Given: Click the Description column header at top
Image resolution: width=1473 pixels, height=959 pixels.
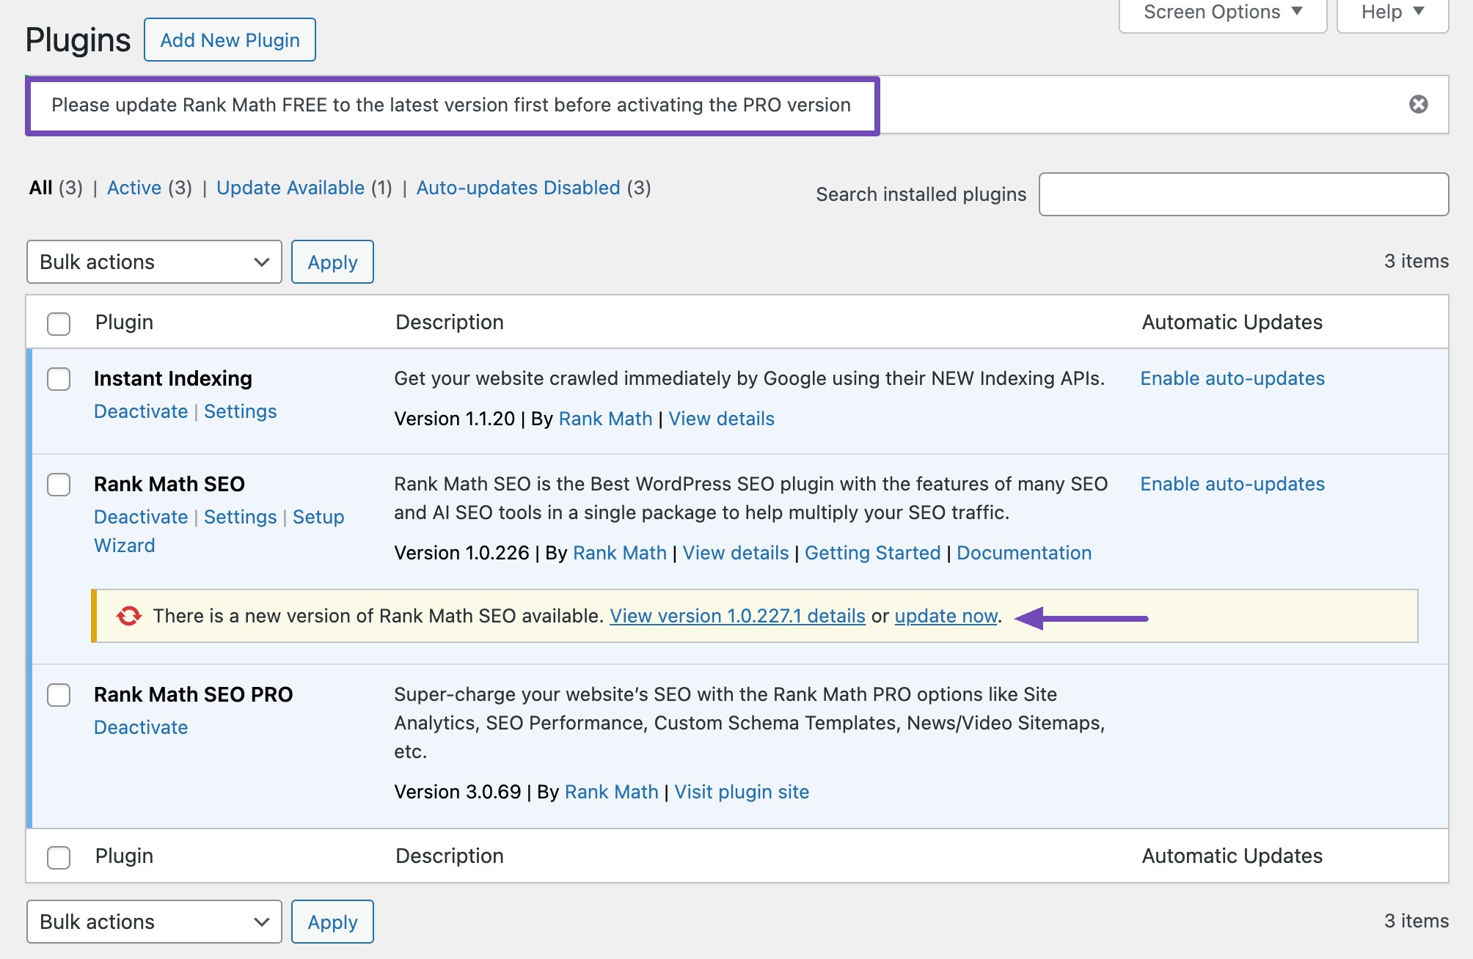Looking at the screenshot, I should (x=450, y=322).
